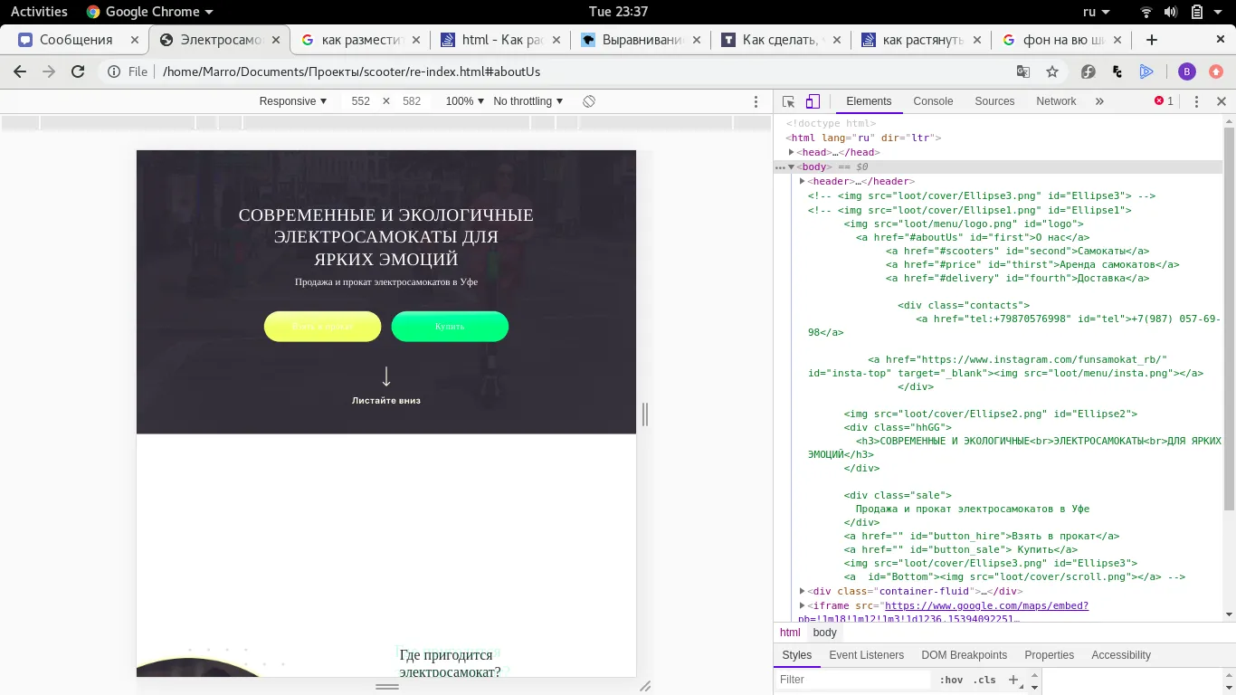Open the No throttling dropdown
1236x695 pixels.
point(528,101)
